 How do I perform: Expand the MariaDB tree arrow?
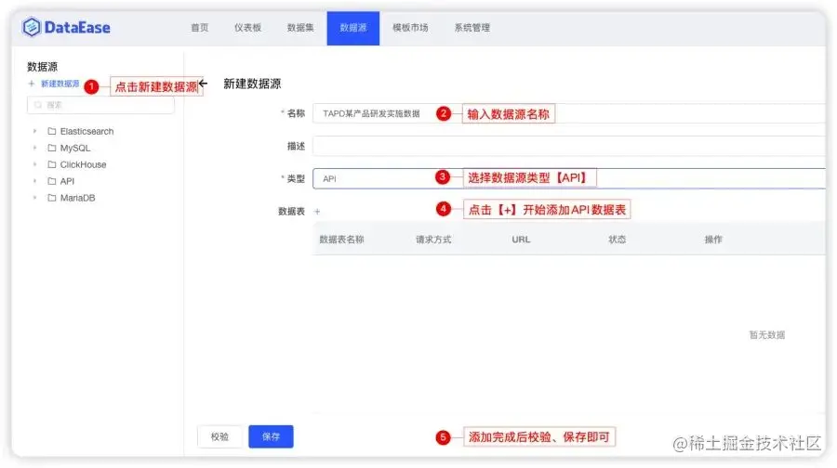pos(34,198)
